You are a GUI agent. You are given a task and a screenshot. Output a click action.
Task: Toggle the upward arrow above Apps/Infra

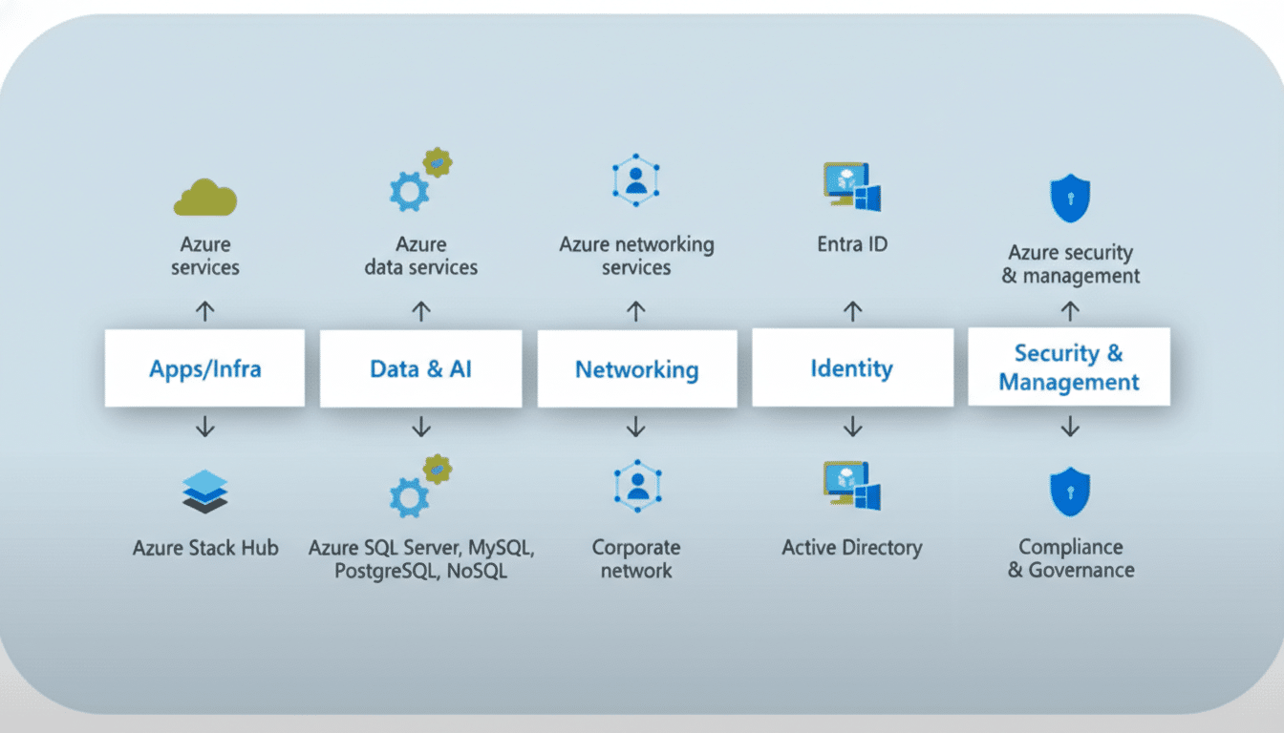coord(204,310)
